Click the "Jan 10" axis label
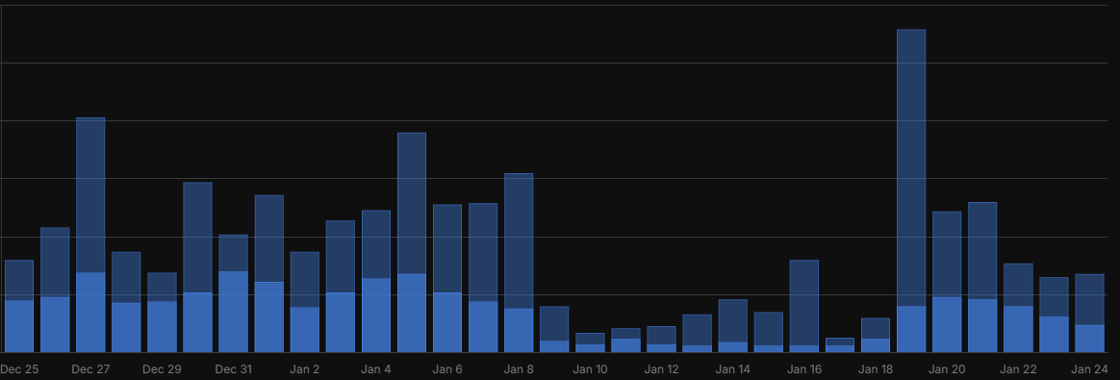1120x380 pixels. coord(590,369)
